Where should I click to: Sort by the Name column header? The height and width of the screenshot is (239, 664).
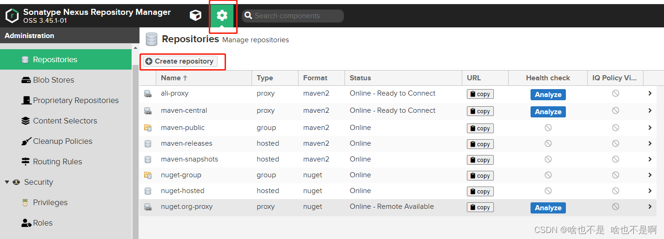point(204,78)
